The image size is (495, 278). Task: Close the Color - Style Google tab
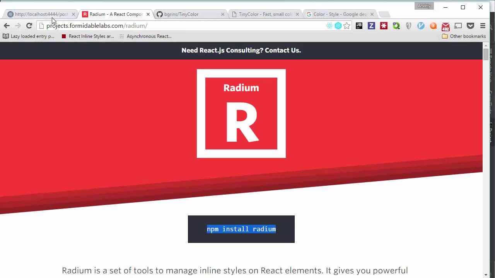click(x=372, y=14)
